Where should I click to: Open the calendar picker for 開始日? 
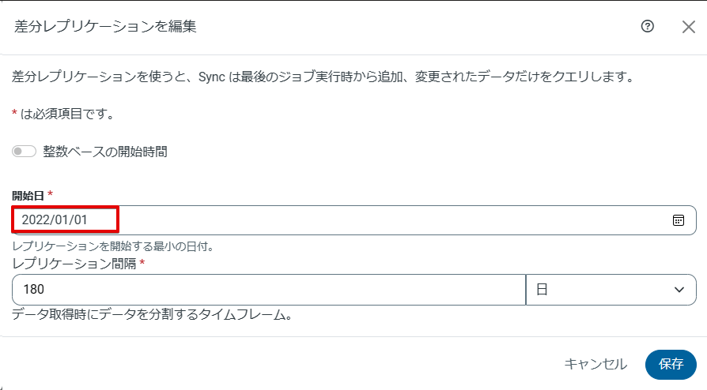pyautogui.click(x=678, y=220)
